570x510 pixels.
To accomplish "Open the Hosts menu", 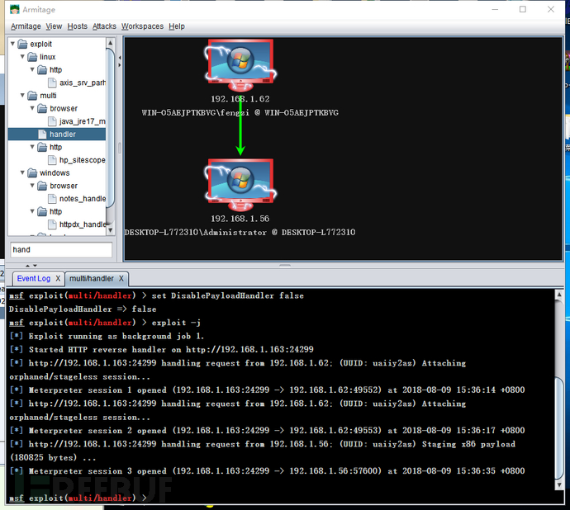I will pos(78,26).
